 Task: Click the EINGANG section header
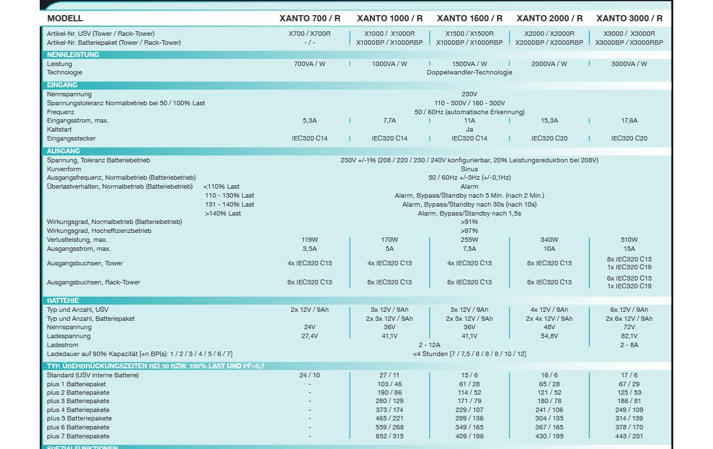click(x=62, y=85)
